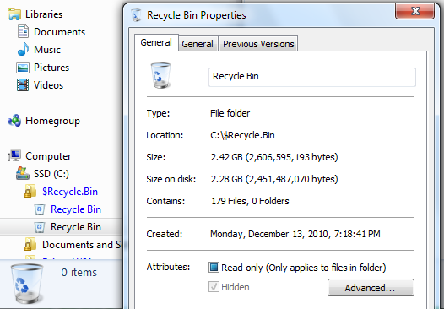444x309 pixels.
Task: Click the Libraries folder icon
Action: tap(14, 14)
